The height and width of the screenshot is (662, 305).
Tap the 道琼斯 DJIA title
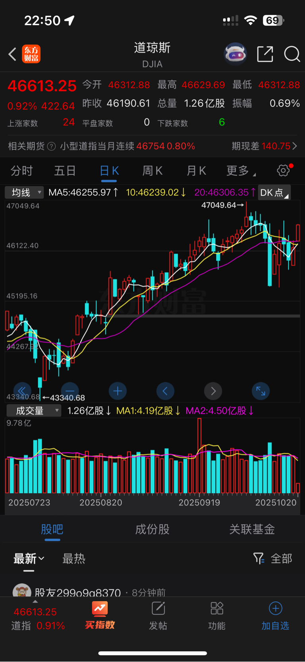click(x=152, y=55)
